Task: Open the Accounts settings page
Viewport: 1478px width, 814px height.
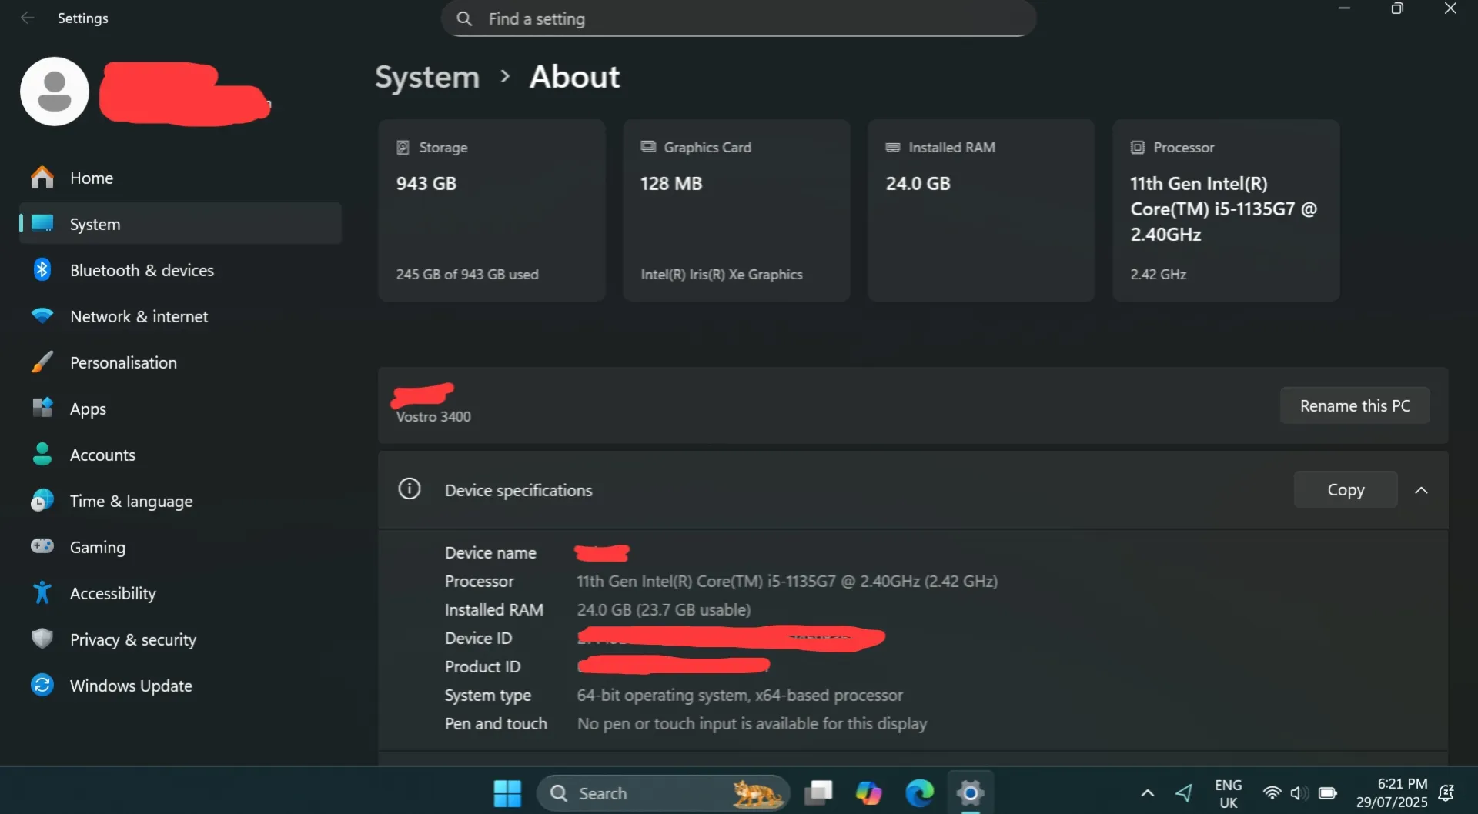Action: 102,455
